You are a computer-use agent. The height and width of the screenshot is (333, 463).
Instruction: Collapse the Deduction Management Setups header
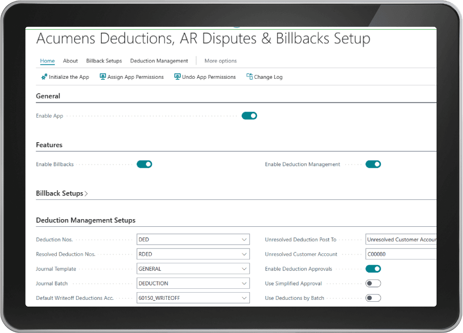coord(86,220)
